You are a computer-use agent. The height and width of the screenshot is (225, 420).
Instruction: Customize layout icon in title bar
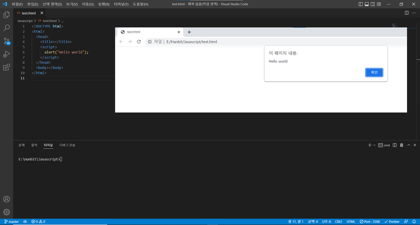pos(379,4)
